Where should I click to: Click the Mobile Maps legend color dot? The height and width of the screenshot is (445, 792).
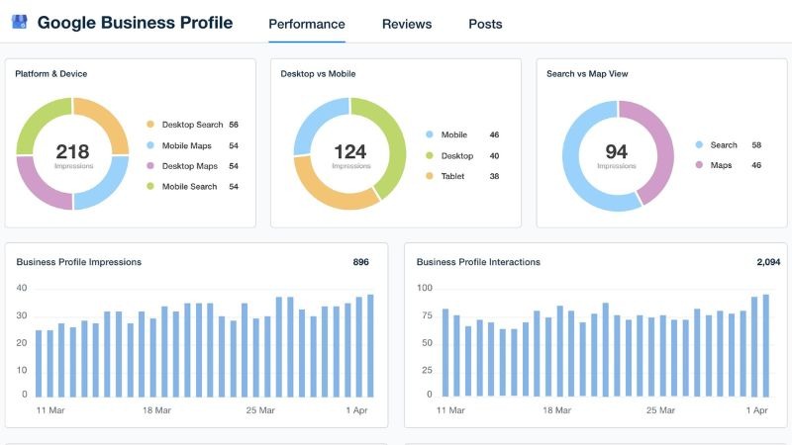[x=150, y=145]
